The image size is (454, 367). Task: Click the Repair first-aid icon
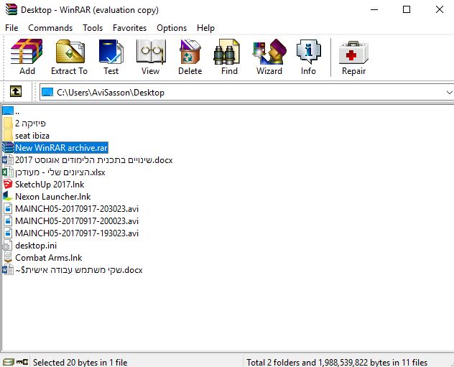(x=353, y=52)
